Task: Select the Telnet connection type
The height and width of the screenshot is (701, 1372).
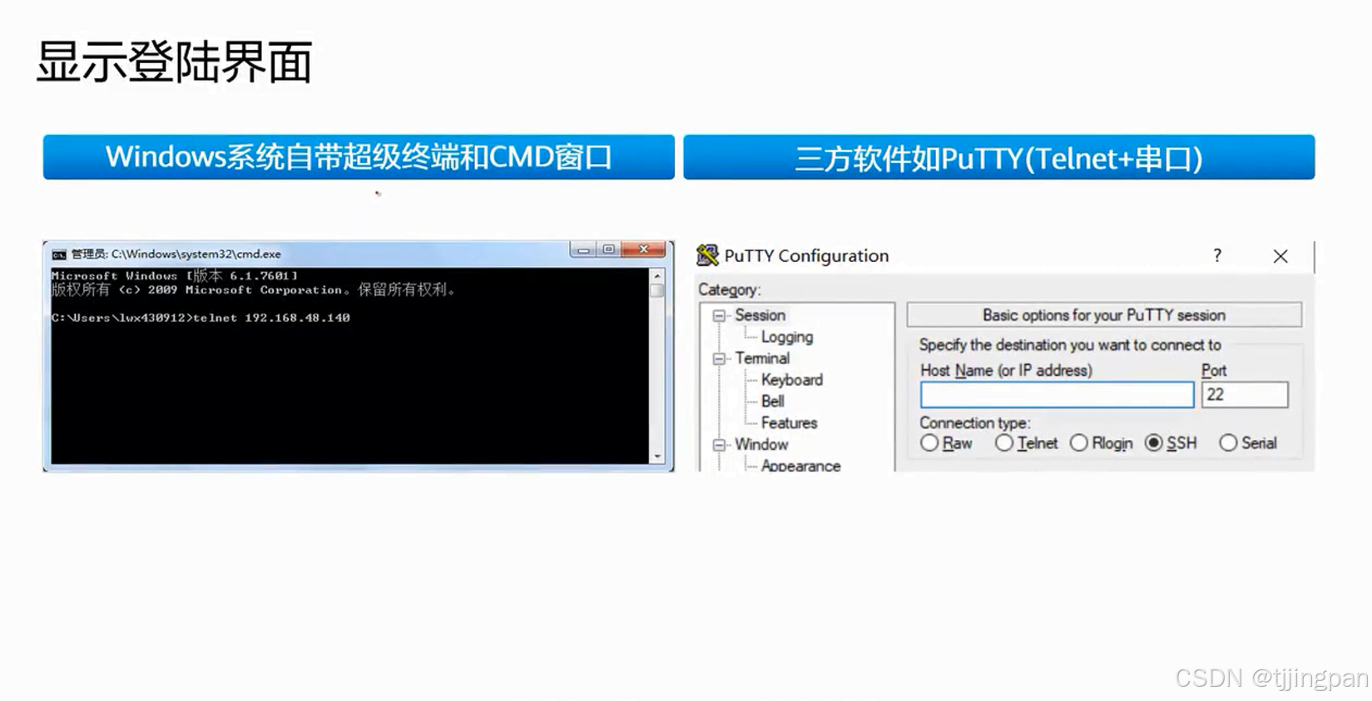Action: tap(1004, 443)
